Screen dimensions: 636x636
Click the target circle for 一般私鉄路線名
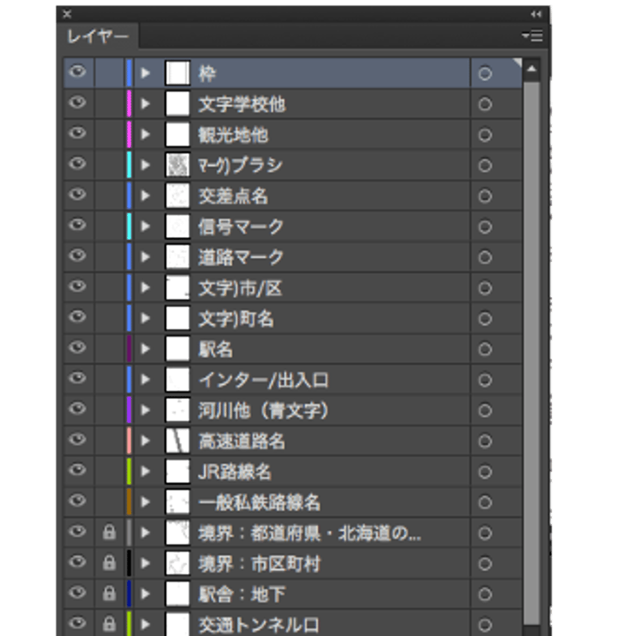485,503
